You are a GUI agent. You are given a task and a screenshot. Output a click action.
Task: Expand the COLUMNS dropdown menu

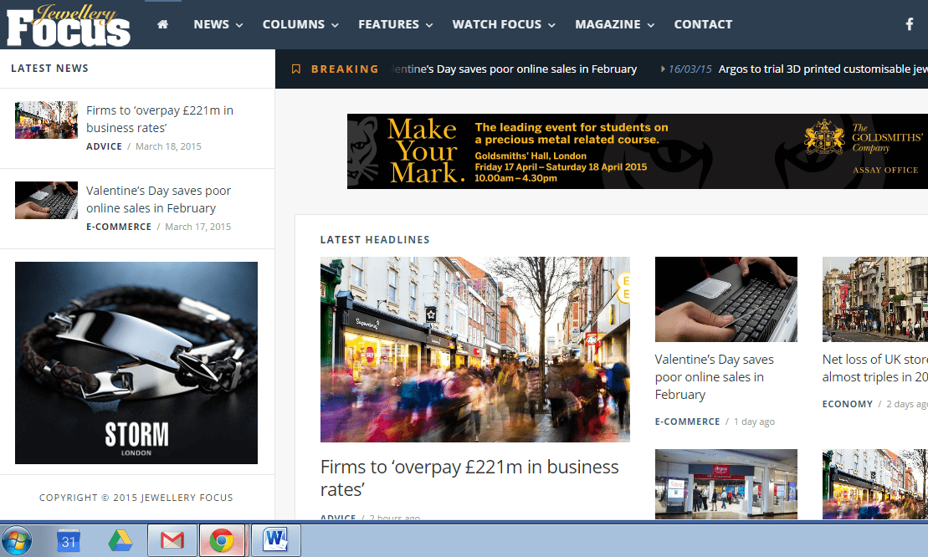(x=293, y=23)
